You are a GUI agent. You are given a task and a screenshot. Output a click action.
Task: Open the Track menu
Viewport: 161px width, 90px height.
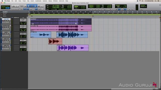24,1
